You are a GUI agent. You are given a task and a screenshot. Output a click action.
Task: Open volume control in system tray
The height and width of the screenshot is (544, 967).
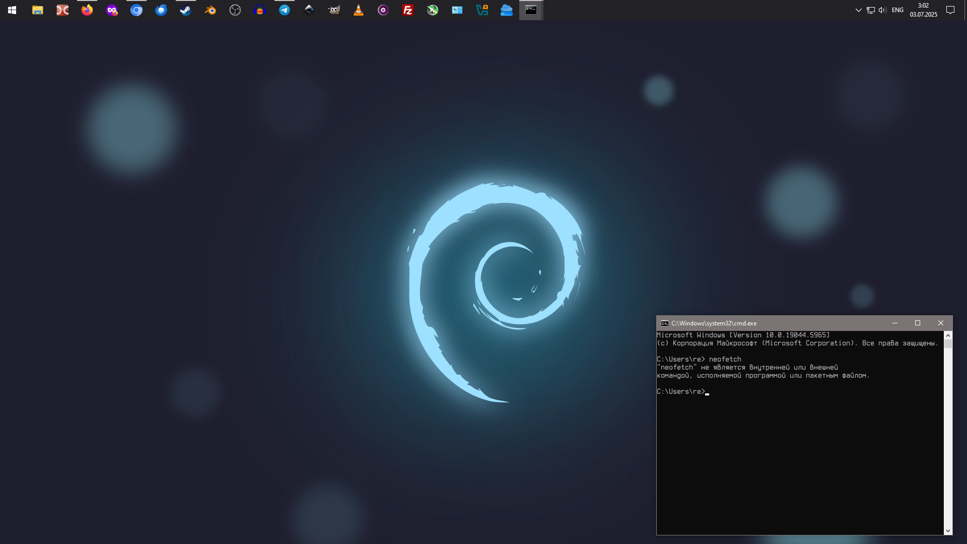882,10
